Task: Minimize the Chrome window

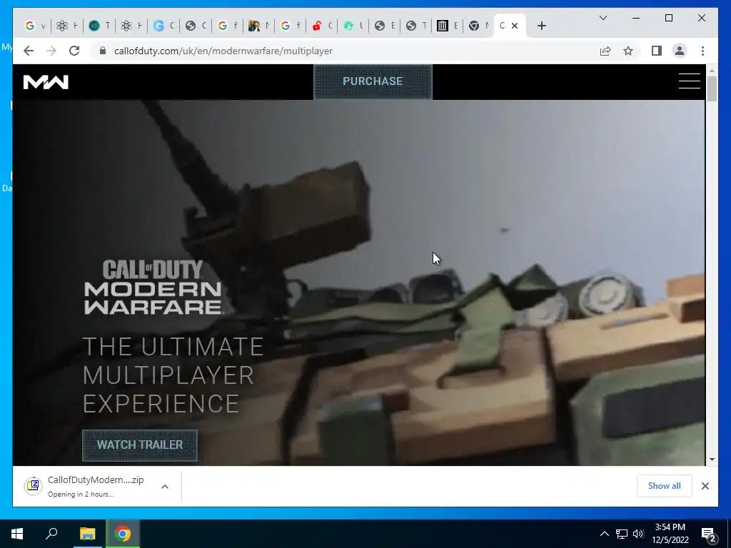Action: [x=636, y=18]
